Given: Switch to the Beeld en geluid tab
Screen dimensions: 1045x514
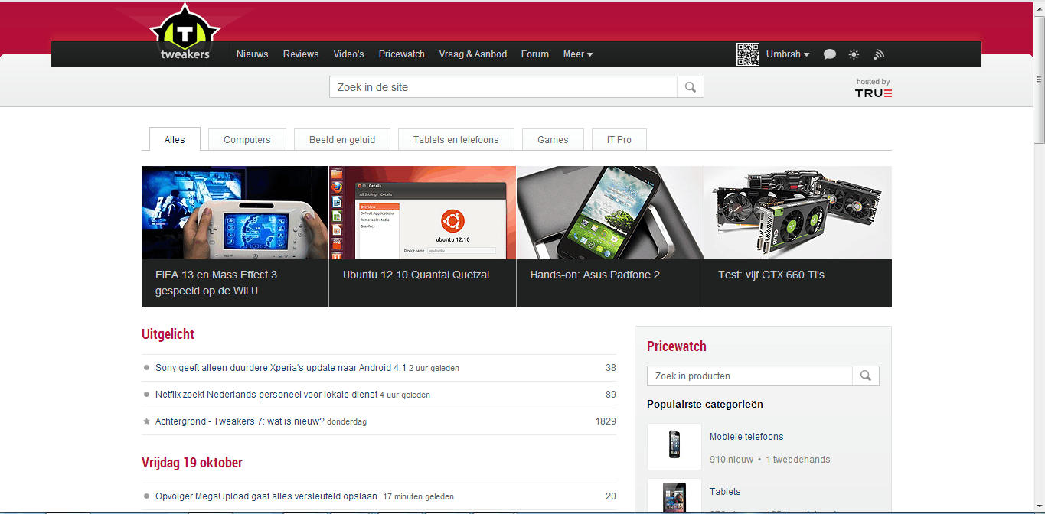Looking at the screenshot, I should point(342,139).
